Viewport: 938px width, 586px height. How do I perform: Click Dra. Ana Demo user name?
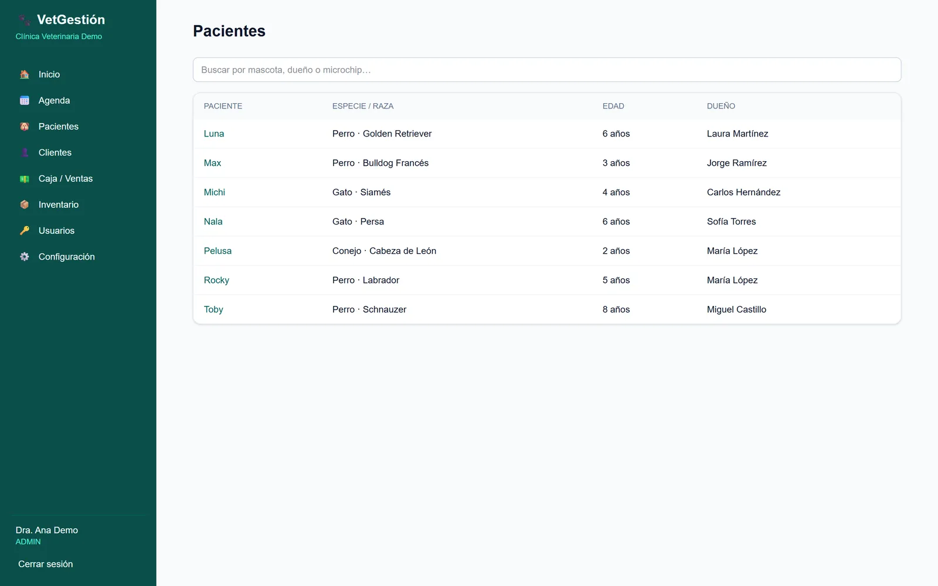[47, 530]
